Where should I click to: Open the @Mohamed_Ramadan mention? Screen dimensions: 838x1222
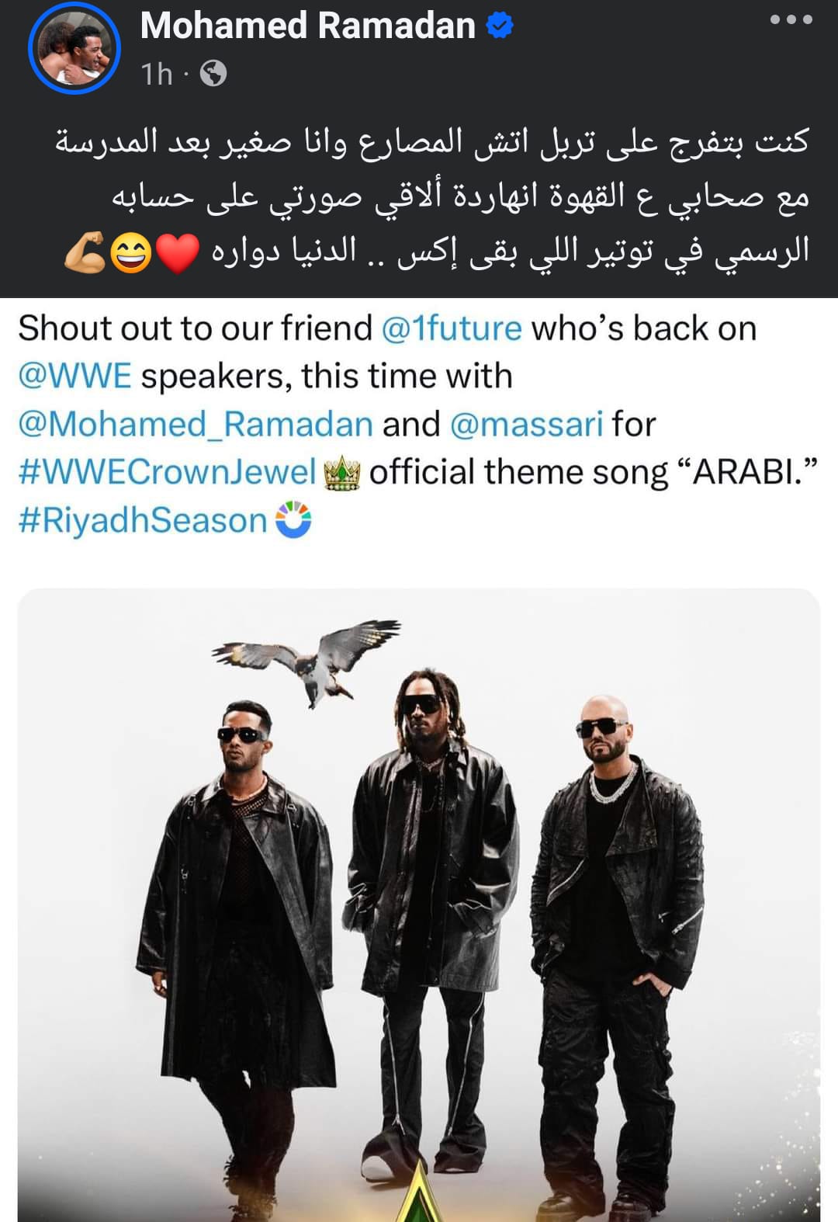click(196, 425)
